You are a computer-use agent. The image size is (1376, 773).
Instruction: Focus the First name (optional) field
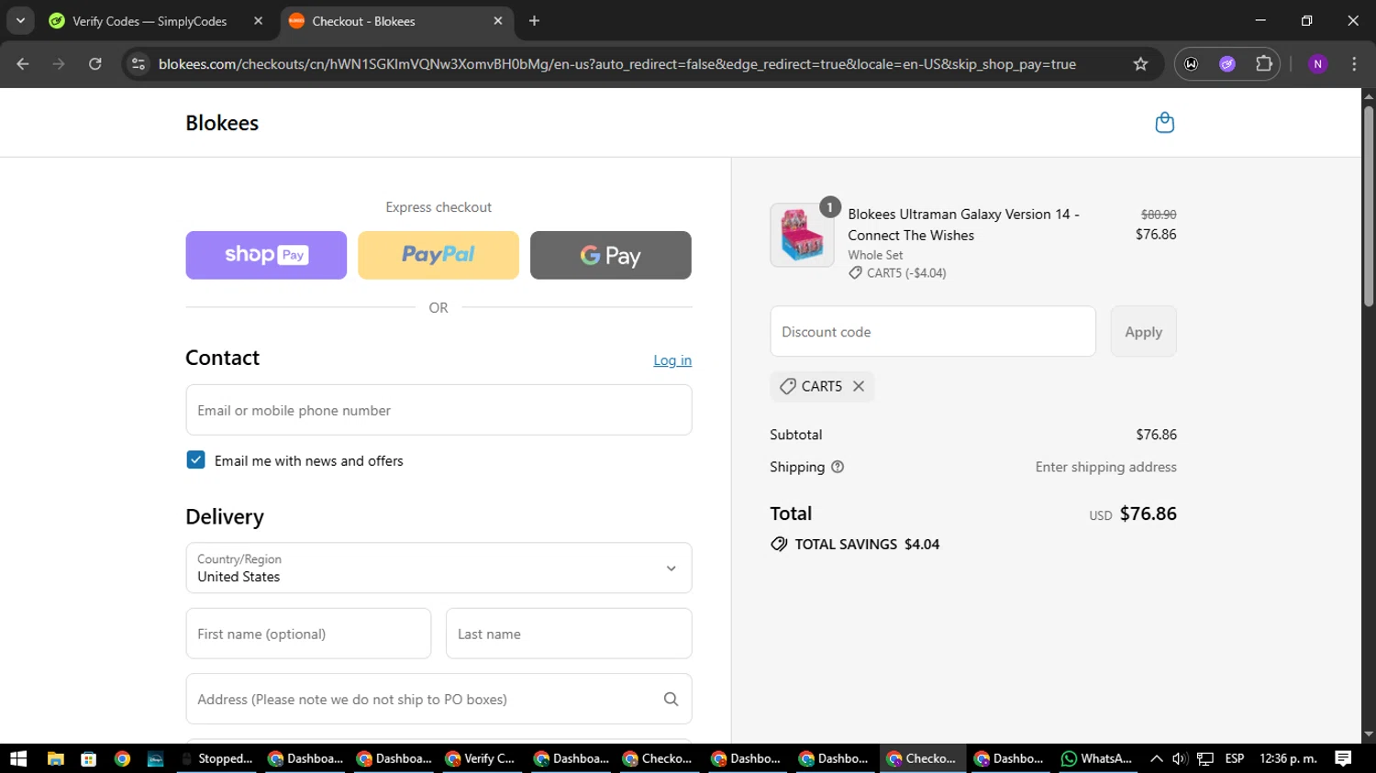tap(308, 634)
